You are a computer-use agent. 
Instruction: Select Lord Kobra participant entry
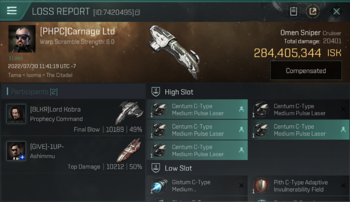[x=73, y=117]
